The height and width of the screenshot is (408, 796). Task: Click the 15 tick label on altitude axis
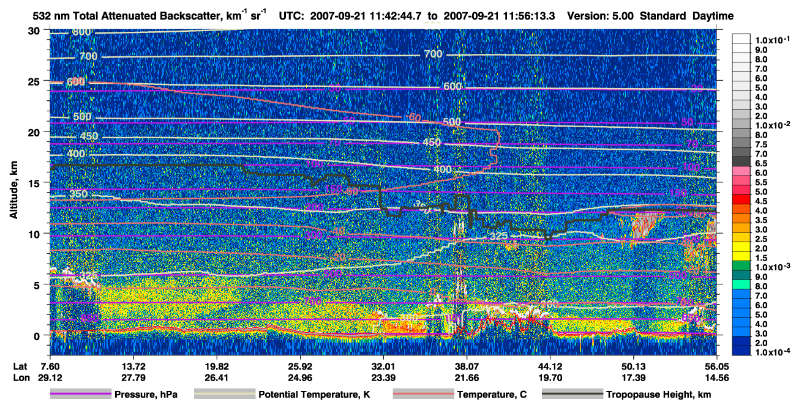tap(34, 183)
